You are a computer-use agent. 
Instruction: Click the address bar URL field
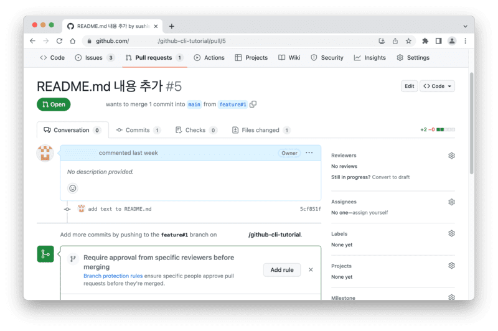click(x=230, y=41)
